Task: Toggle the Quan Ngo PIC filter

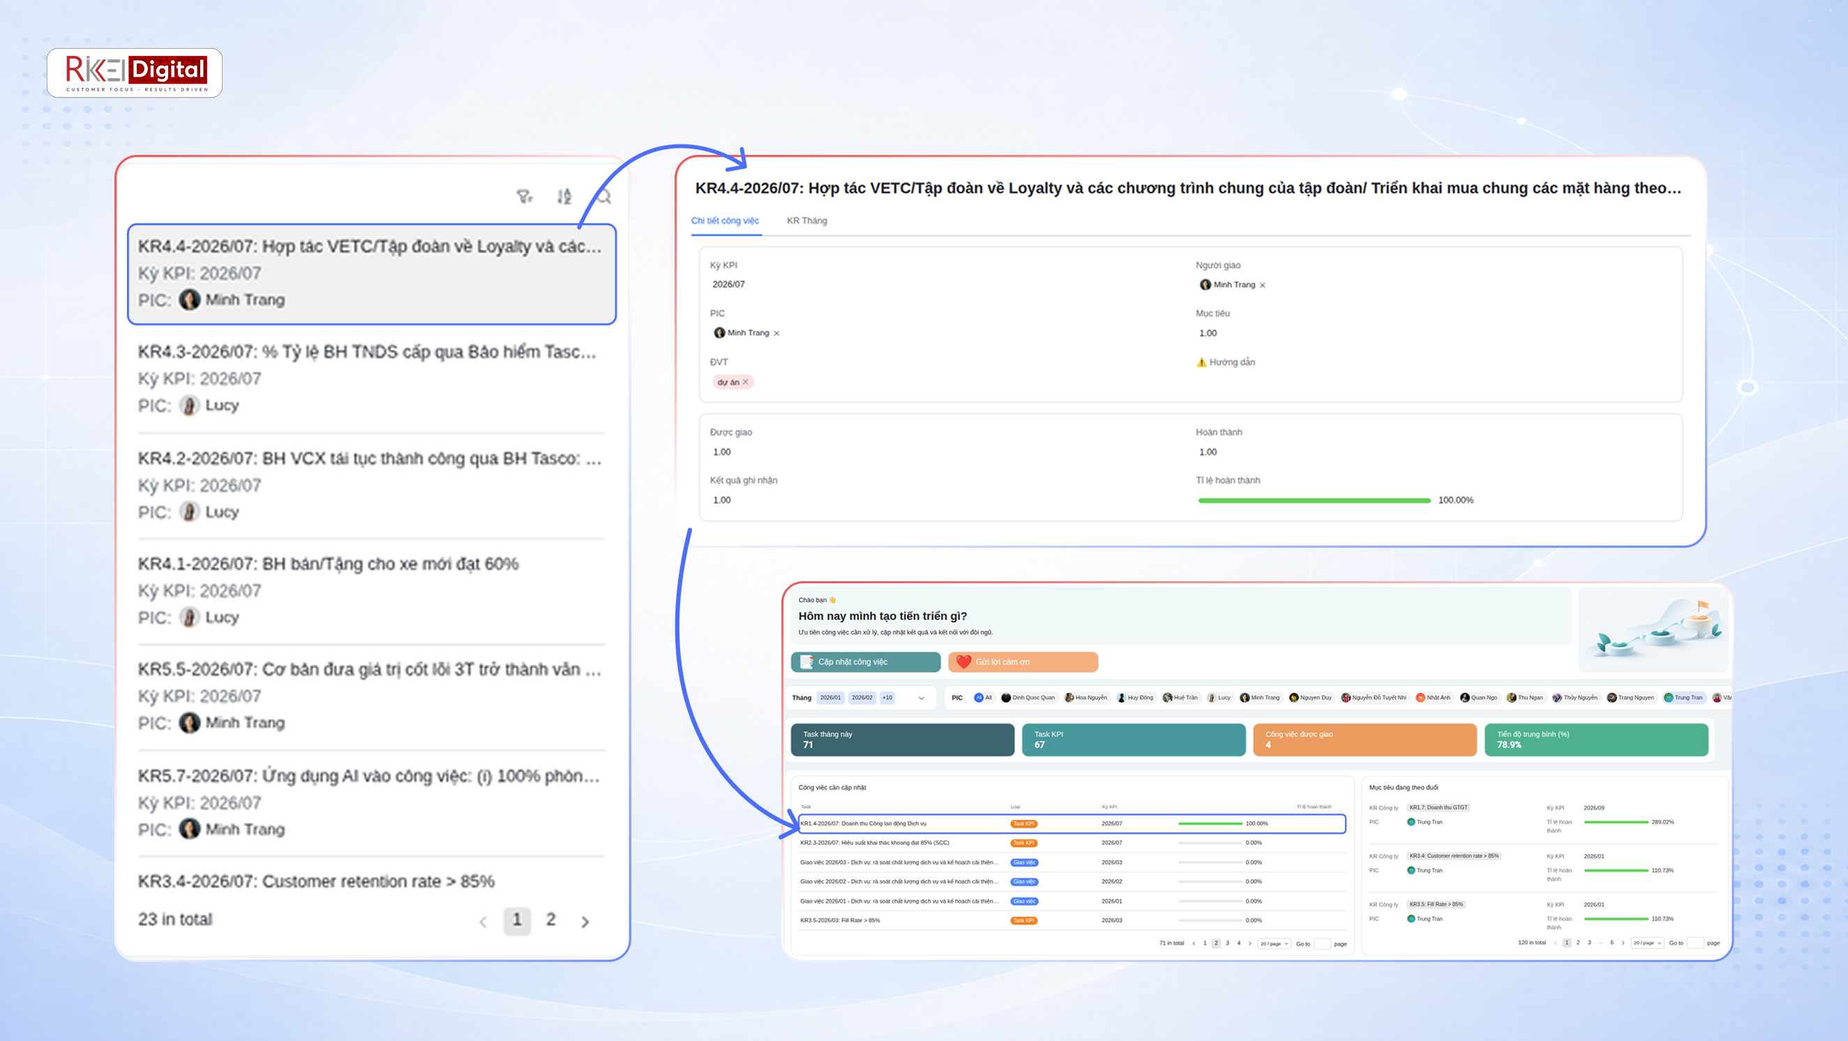Action: 1479,697
